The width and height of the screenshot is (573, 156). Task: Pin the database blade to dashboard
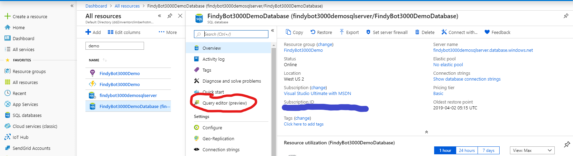pyautogui.click(x=566, y=16)
